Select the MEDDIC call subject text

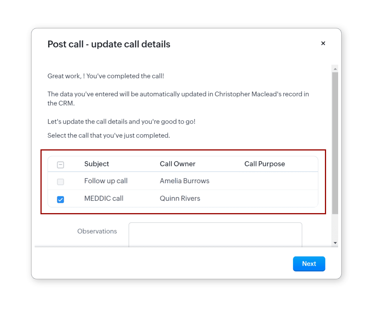click(104, 198)
